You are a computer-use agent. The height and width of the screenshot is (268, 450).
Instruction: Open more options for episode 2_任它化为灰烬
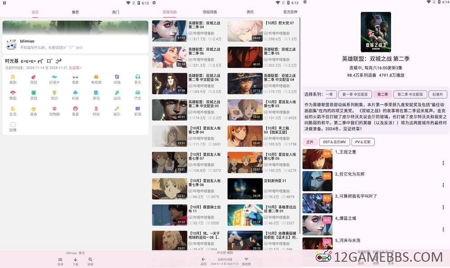pyautogui.click(x=443, y=185)
